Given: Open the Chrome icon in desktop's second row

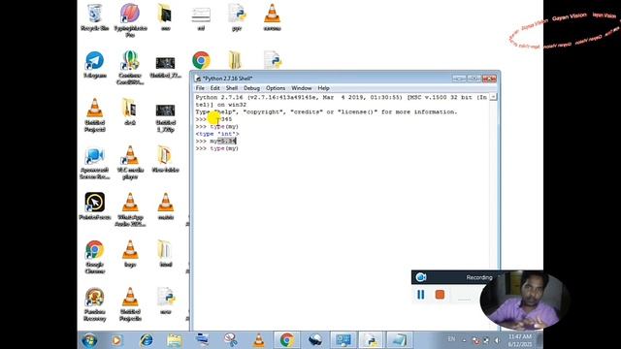Looking at the screenshot, I should pyautogui.click(x=201, y=60).
